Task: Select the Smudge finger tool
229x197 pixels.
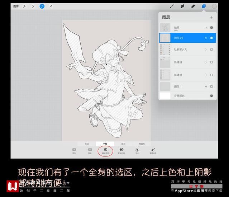Action: pos(182,6)
